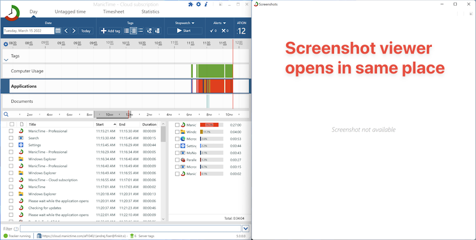Switch to the Timesheet tab
The width and height of the screenshot is (476, 240).
pos(114,11)
